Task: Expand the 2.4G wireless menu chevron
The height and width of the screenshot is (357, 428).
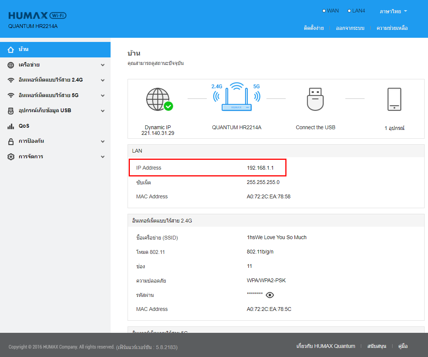Action: coord(103,80)
